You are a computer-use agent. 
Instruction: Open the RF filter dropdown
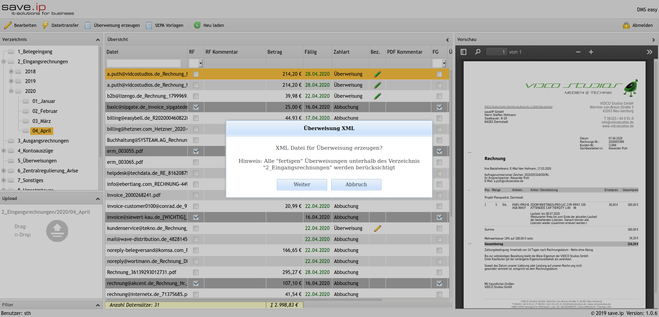pyautogui.click(x=201, y=63)
